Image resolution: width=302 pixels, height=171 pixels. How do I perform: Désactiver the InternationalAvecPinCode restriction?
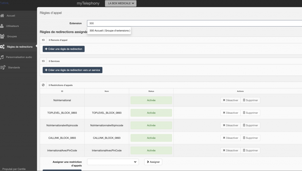(230, 150)
